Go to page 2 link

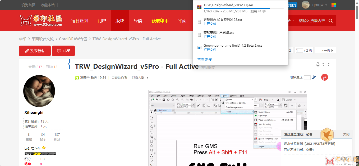[290, 50]
